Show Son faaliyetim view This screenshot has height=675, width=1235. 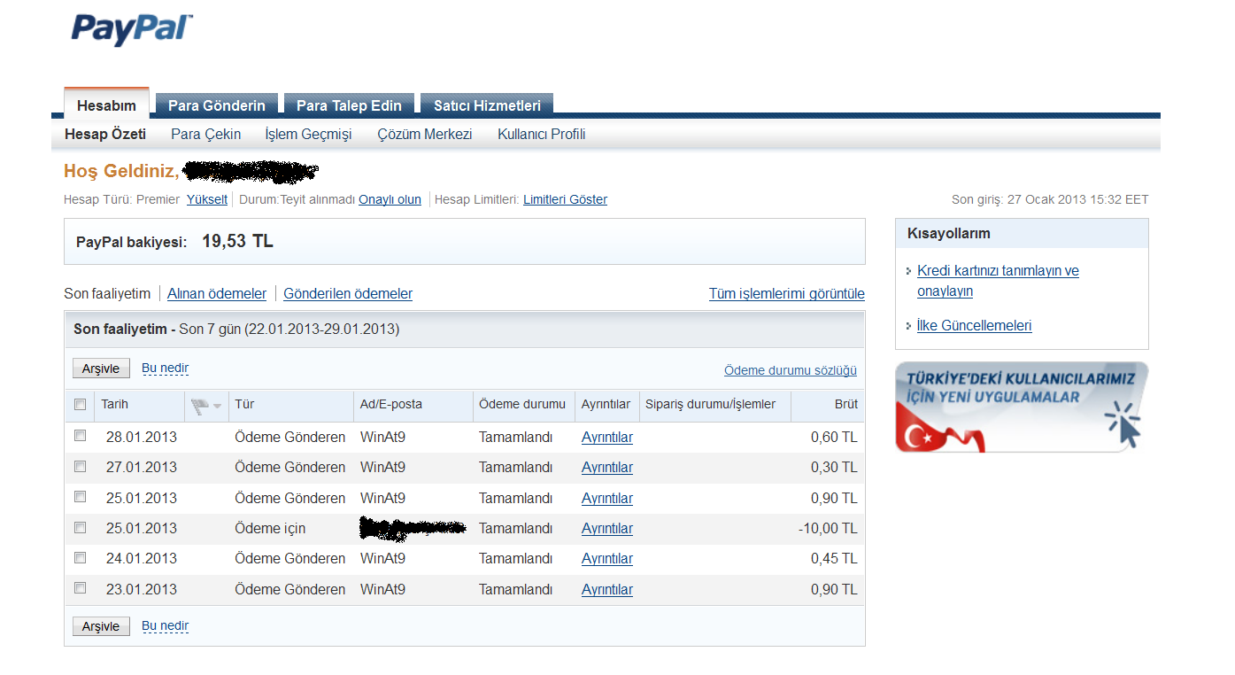pyautogui.click(x=107, y=293)
